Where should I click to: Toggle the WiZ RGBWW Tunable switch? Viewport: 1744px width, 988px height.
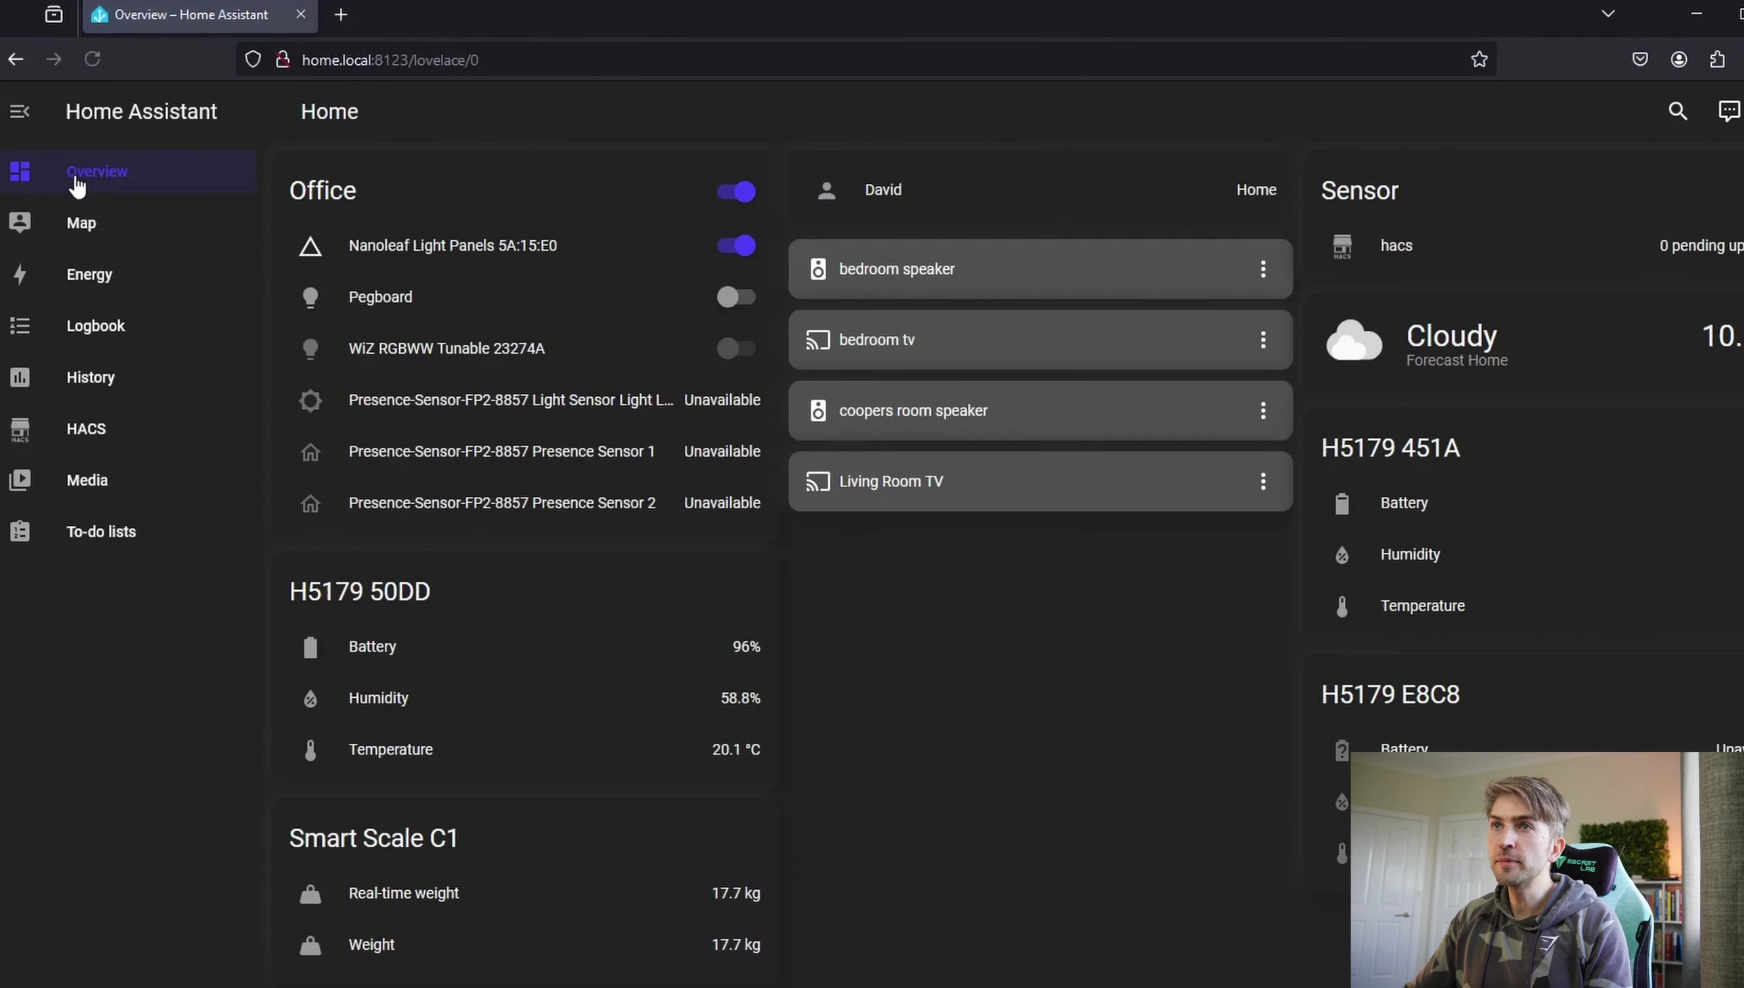pyautogui.click(x=736, y=349)
